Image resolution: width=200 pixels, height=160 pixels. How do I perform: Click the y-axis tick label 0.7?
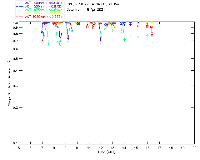click(x=15, y=41)
